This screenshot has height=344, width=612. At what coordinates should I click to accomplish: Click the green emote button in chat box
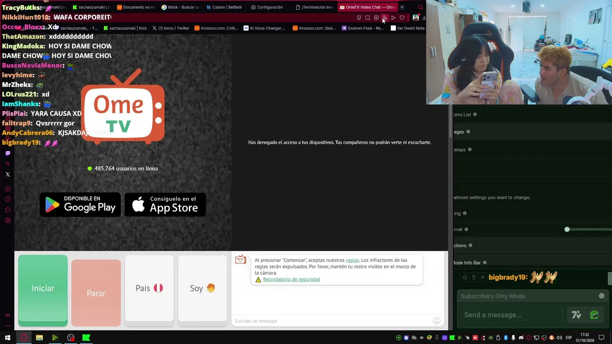tap(594, 315)
